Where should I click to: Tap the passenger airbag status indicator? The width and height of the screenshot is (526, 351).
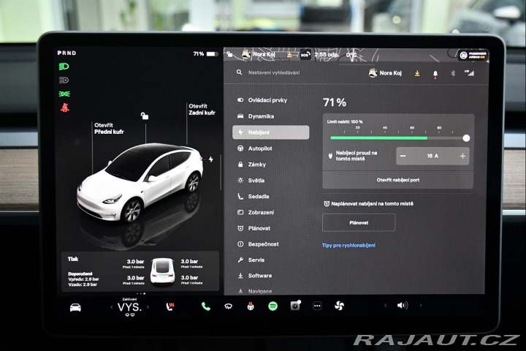(x=473, y=56)
